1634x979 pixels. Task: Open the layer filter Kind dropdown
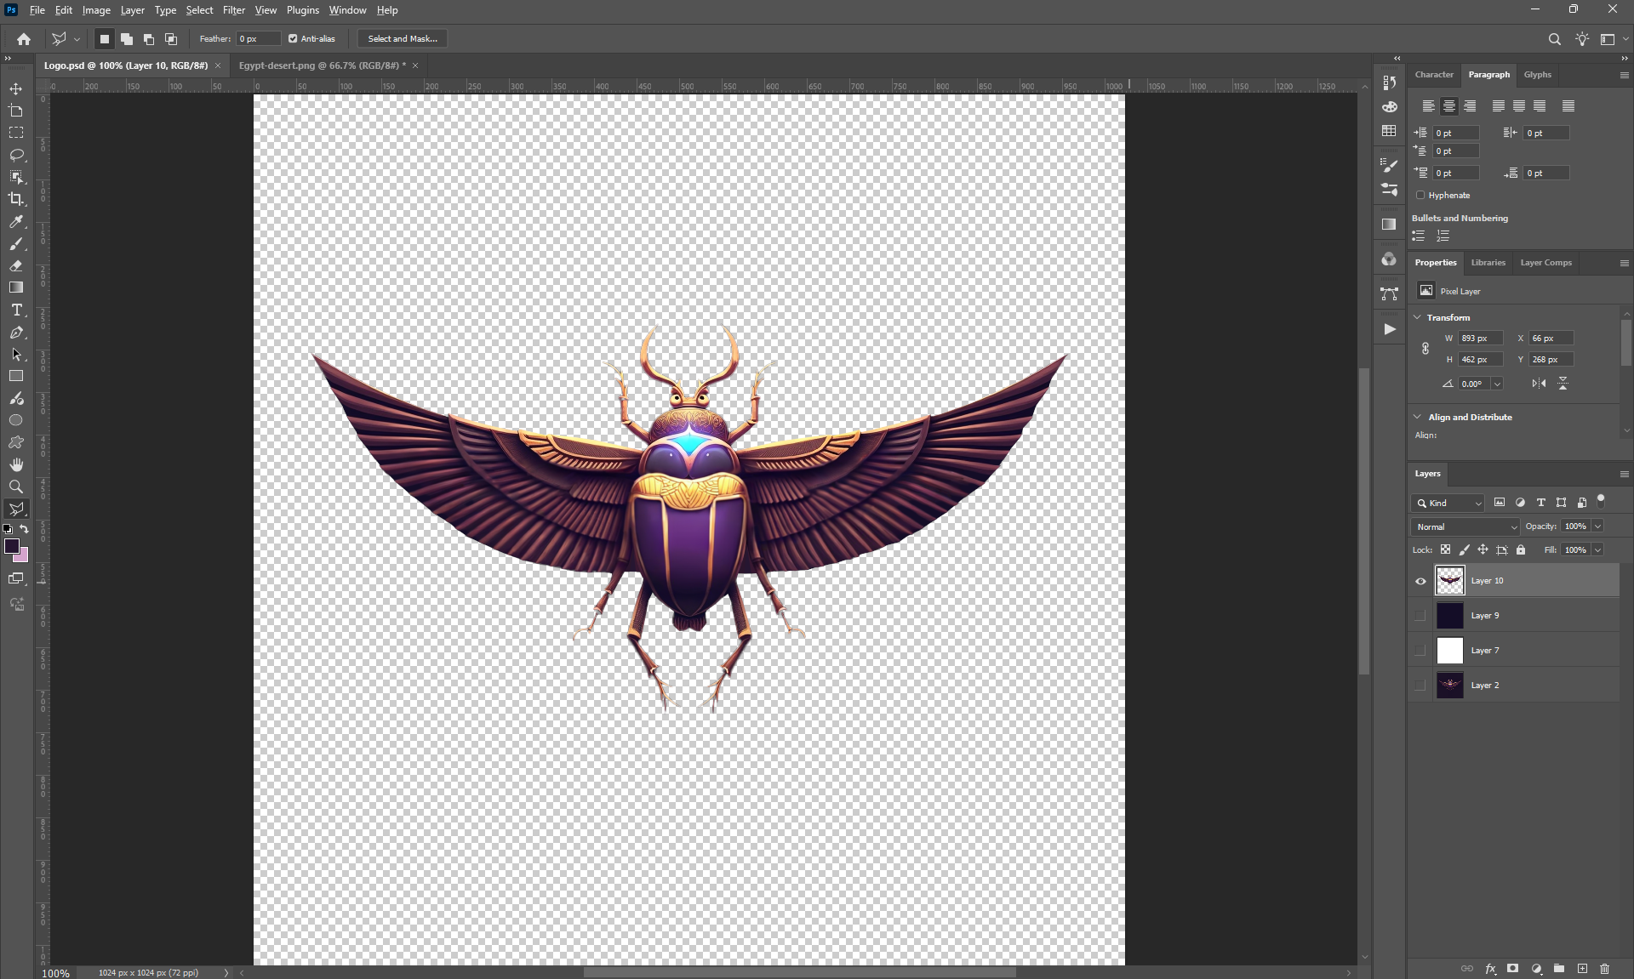point(1448,504)
